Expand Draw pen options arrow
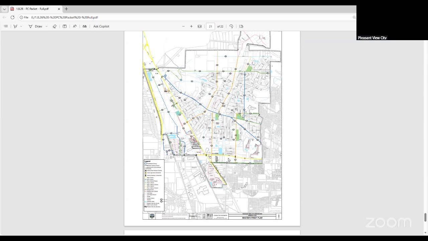The image size is (428, 241). 46,26
